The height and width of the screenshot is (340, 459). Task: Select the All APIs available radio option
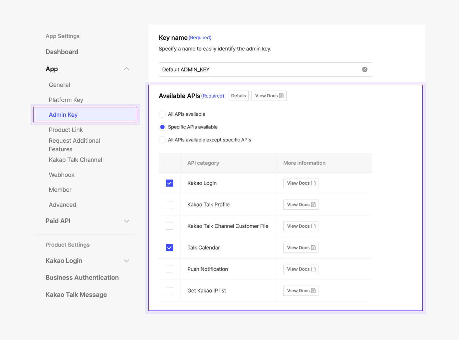[162, 114]
